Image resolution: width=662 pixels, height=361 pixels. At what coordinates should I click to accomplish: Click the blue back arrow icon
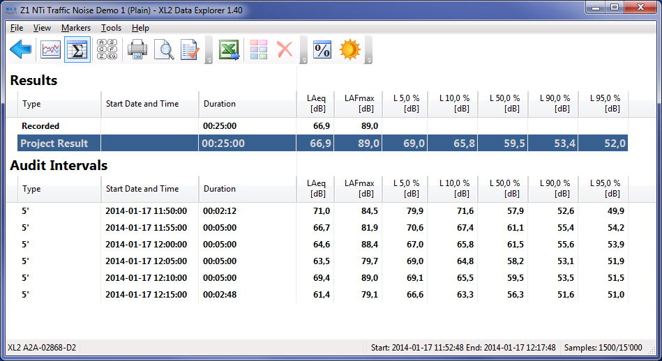coord(22,50)
